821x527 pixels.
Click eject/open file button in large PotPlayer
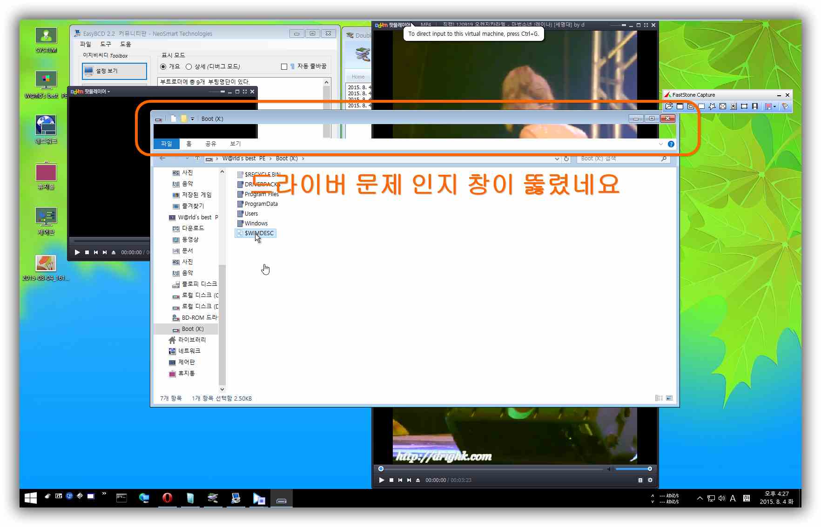[418, 480]
